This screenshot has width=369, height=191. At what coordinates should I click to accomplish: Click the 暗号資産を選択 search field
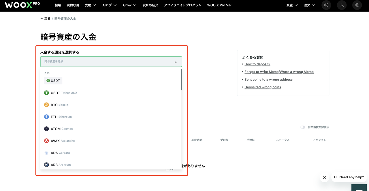(111, 62)
